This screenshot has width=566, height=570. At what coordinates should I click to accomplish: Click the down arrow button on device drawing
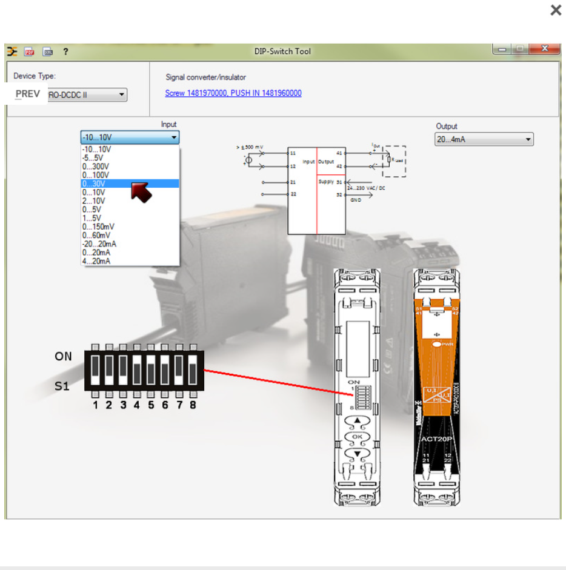[357, 453]
